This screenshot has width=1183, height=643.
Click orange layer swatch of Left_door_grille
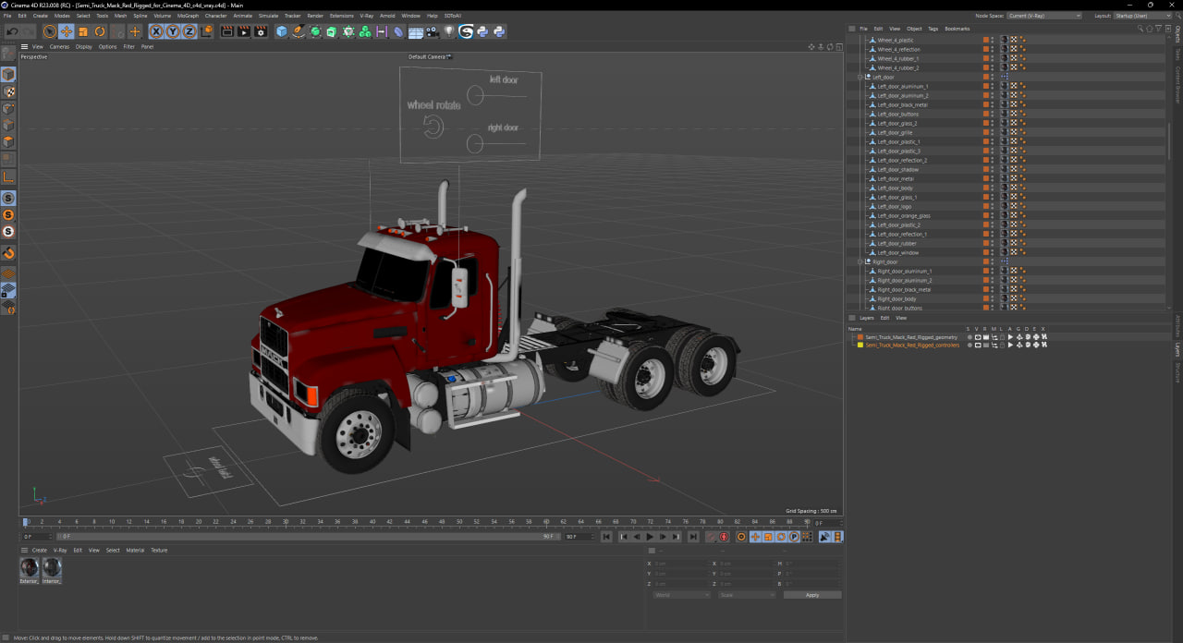point(986,132)
